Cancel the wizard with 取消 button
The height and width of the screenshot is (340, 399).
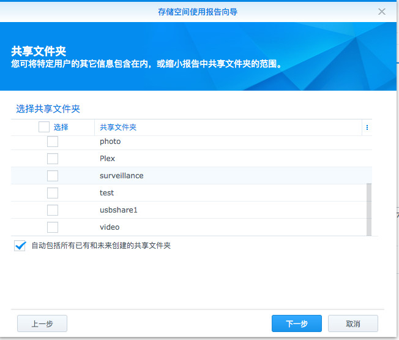(353, 323)
